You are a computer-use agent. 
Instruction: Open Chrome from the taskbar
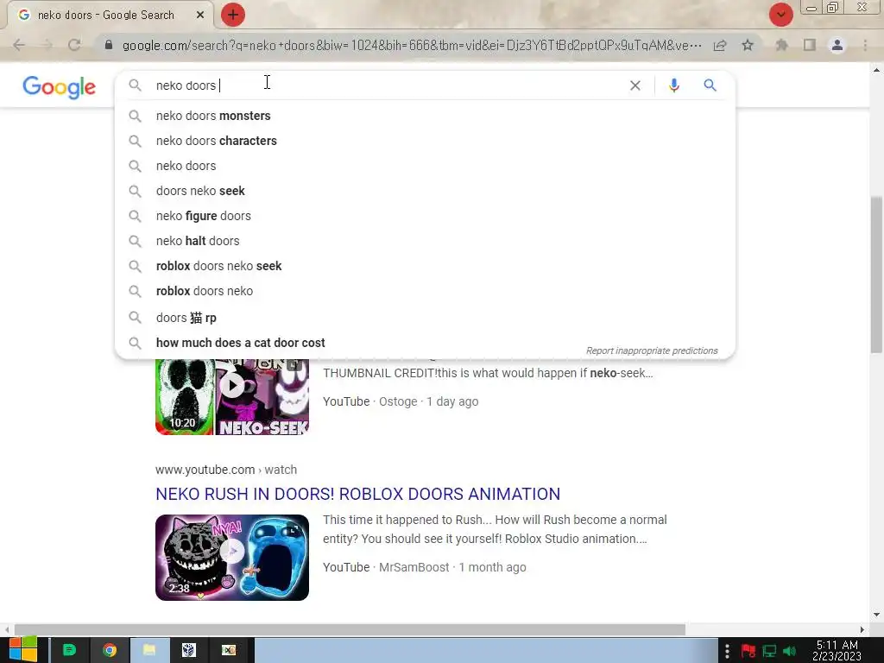pos(110,650)
